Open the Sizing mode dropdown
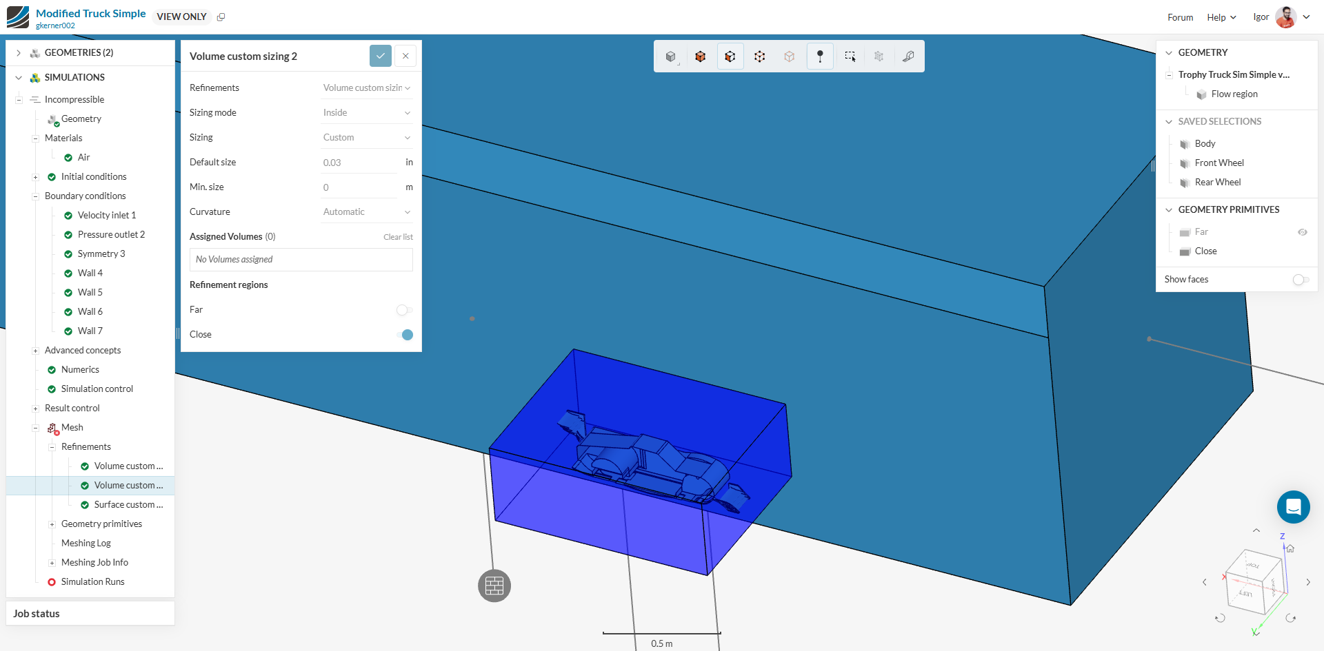Image resolution: width=1324 pixels, height=651 pixels. point(367,113)
